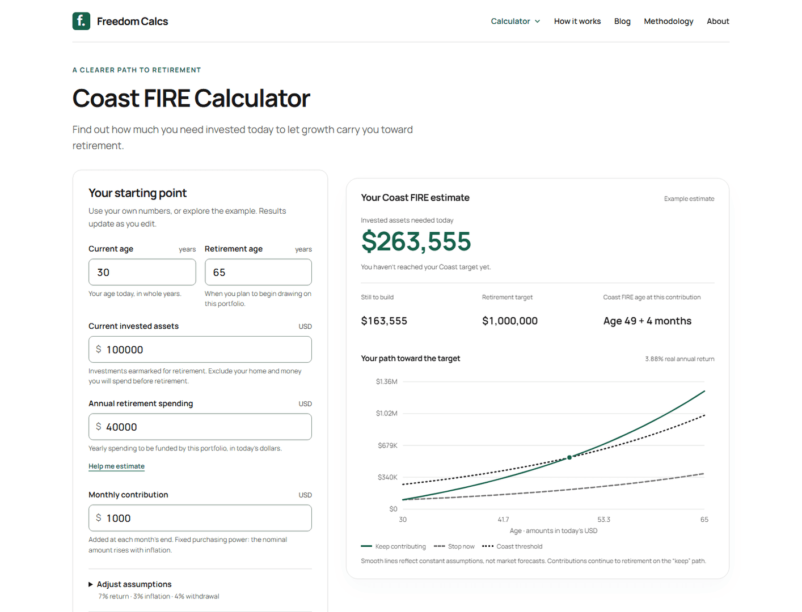Click the Freedom Calcs brand name

pyautogui.click(x=132, y=22)
